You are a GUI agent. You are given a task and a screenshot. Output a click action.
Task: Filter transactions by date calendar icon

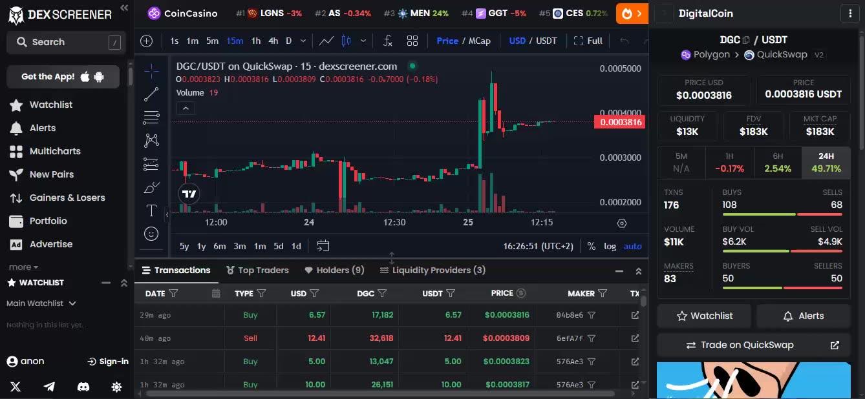pyautogui.click(x=217, y=293)
